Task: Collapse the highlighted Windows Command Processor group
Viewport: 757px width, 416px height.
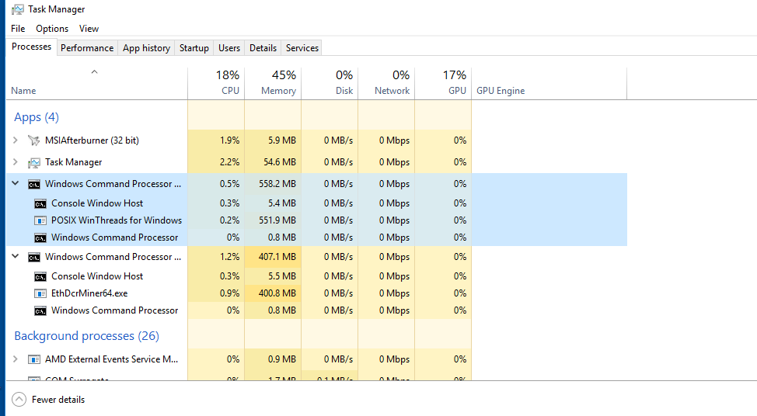Action: (x=16, y=183)
